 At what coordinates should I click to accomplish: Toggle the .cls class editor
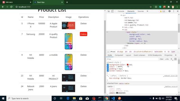167,59
